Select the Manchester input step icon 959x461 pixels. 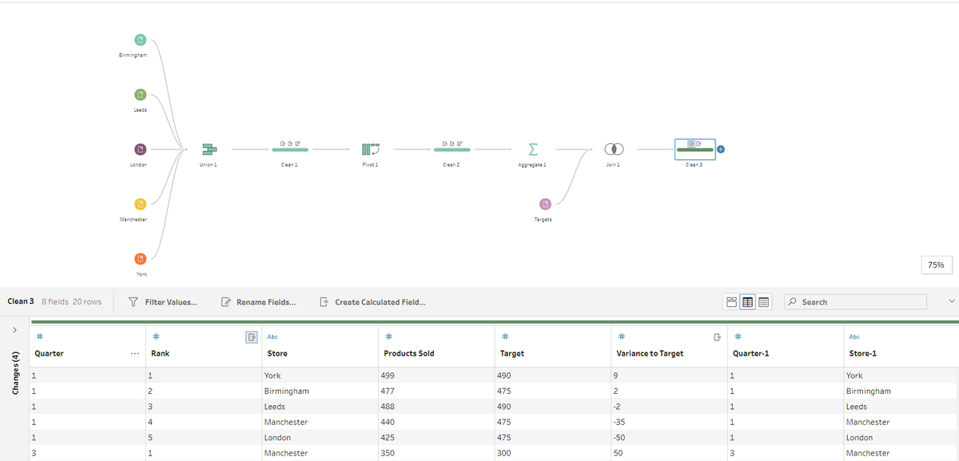tap(140, 205)
